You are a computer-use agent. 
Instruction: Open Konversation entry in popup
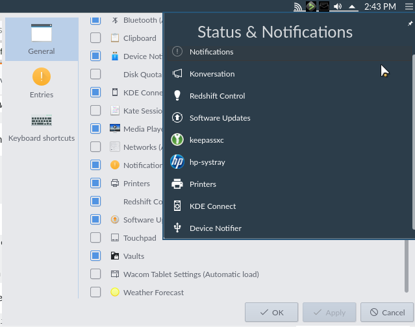click(x=290, y=74)
